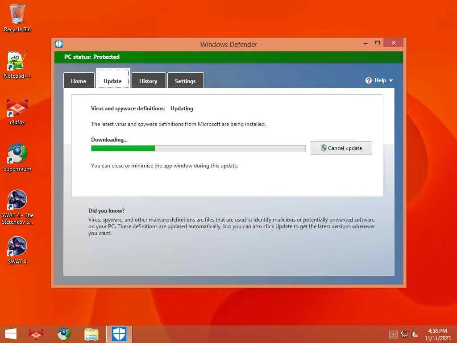Open the History tab
Image resolution: width=457 pixels, height=343 pixels.
148,80
